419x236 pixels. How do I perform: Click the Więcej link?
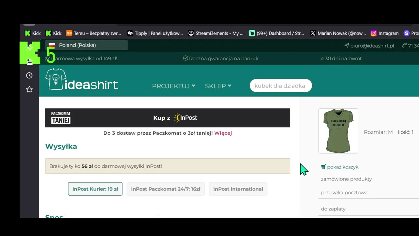[x=223, y=133]
